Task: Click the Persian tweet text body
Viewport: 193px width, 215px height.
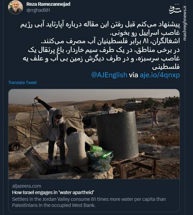Action: coord(100,46)
